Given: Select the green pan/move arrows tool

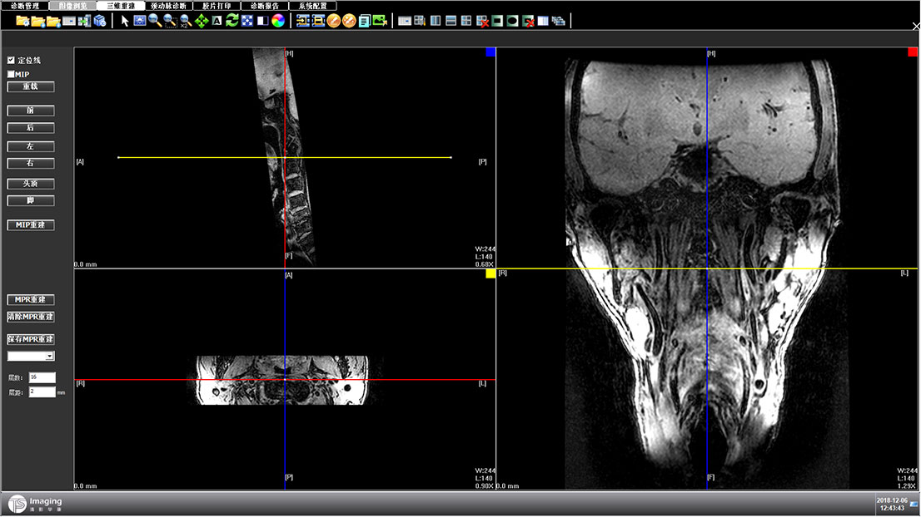Looking at the screenshot, I should pos(202,21).
